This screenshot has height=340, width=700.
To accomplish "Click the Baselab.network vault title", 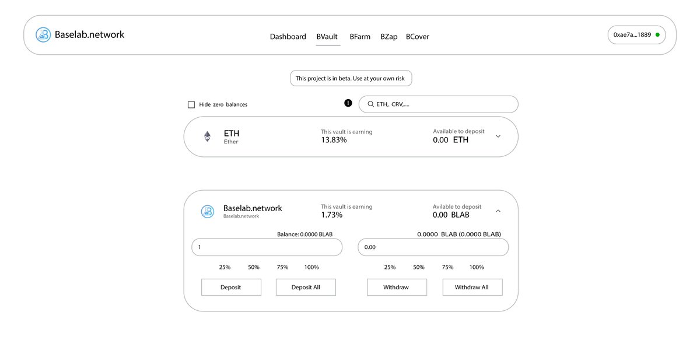I will point(253,208).
